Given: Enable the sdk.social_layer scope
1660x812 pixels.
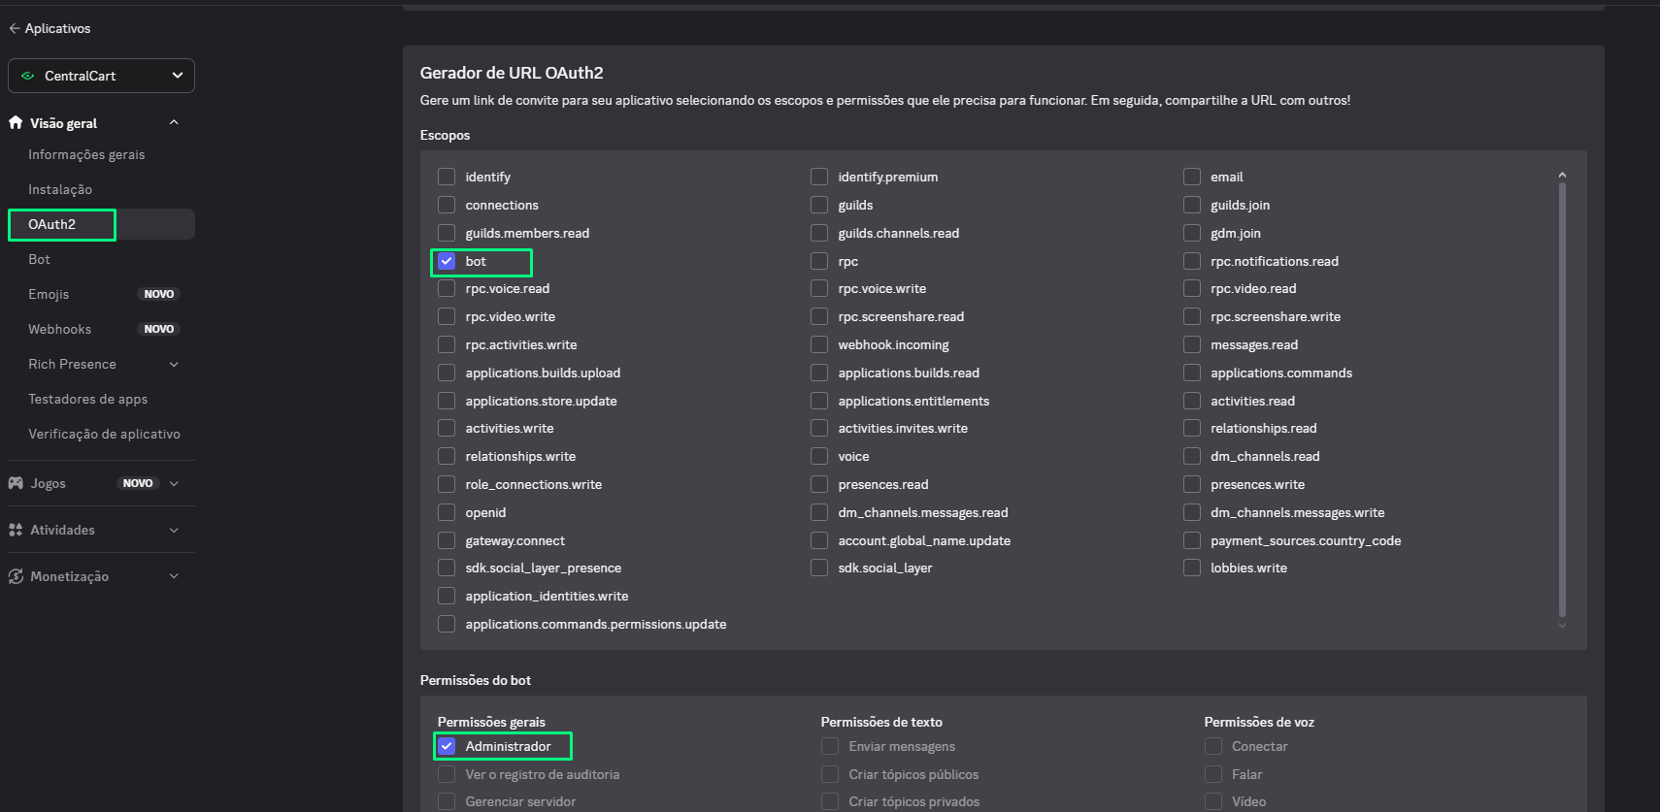Looking at the screenshot, I should [819, 568].
